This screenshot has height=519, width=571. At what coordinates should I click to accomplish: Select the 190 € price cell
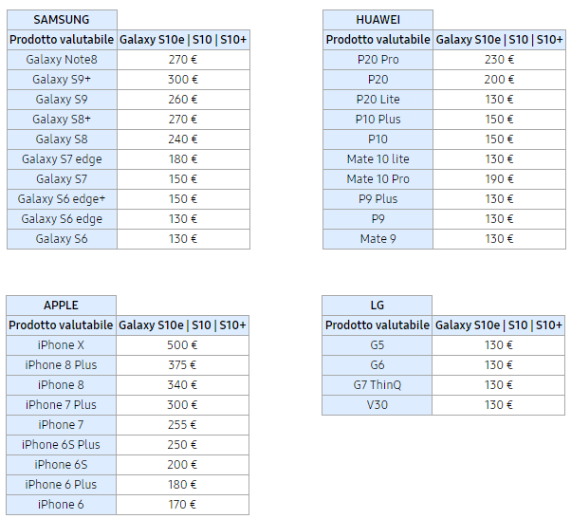499,179
